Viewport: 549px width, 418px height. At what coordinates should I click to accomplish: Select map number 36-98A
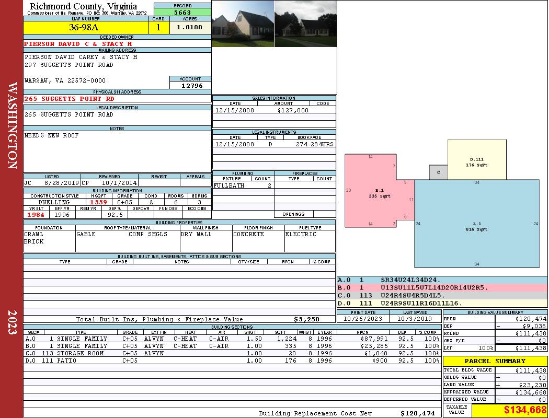[83, 27]
